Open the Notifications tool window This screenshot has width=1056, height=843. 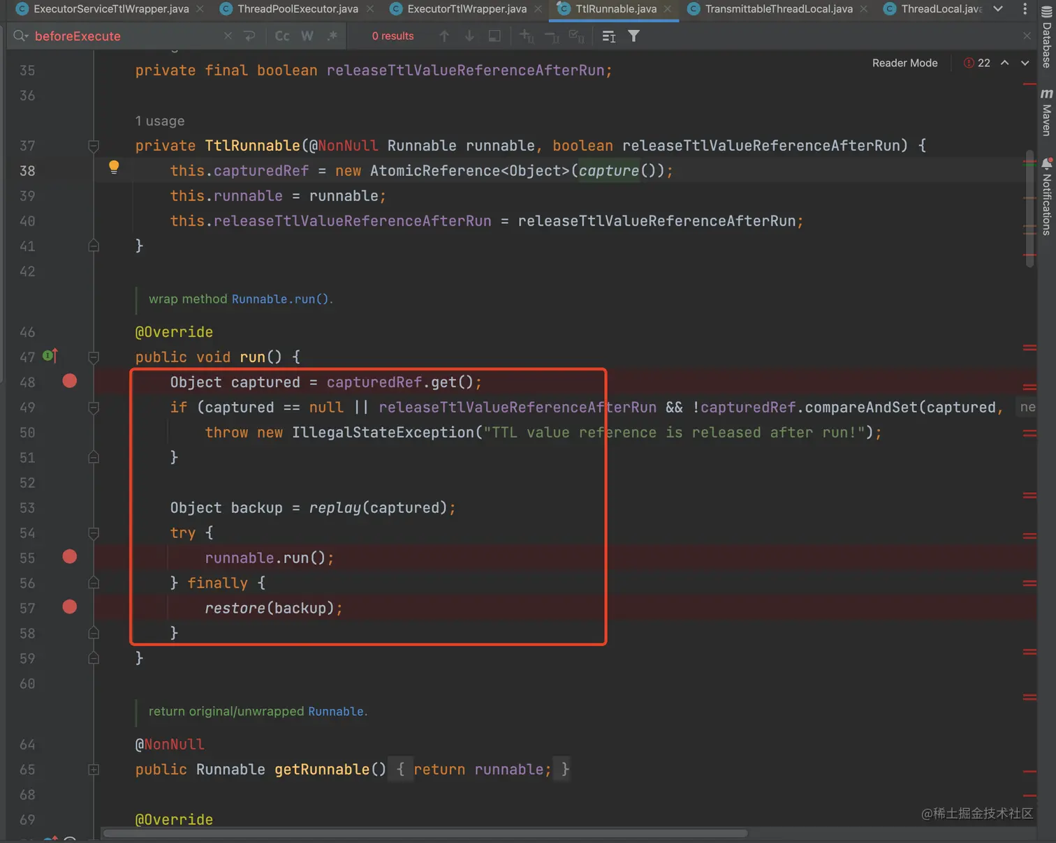1046,197
